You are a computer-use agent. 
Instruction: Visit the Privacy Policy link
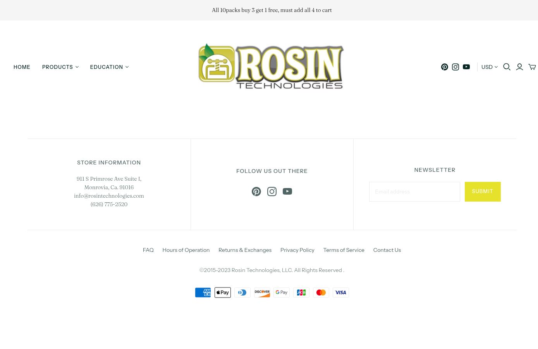297,250
